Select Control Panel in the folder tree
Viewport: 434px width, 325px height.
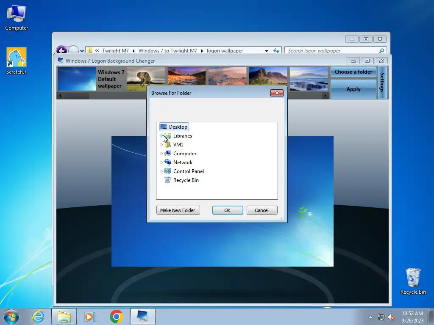coord(189,171)
